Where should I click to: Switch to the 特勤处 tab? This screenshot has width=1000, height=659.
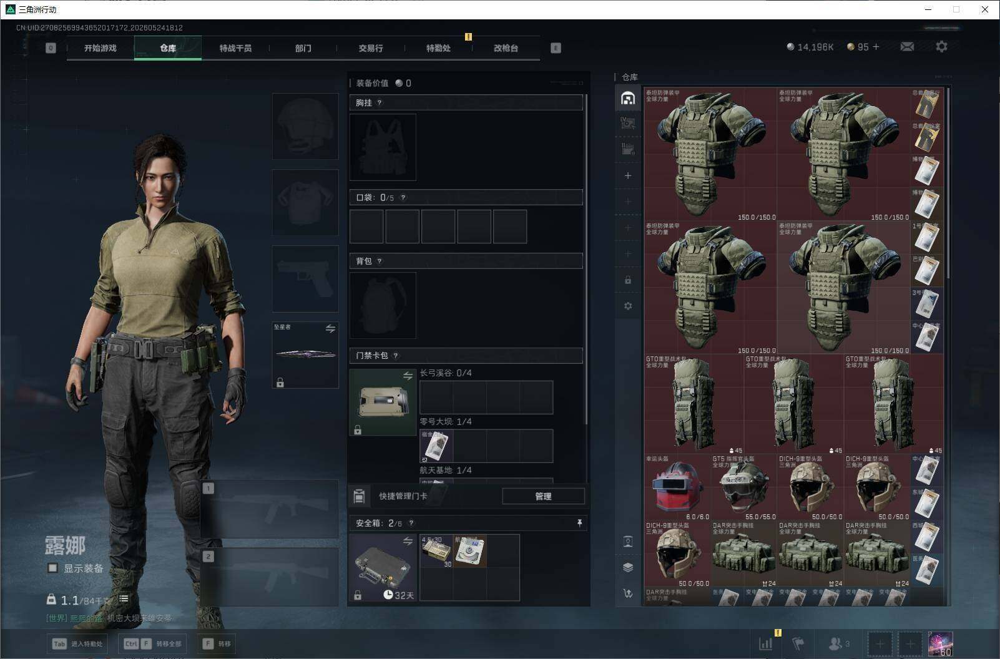438,48
